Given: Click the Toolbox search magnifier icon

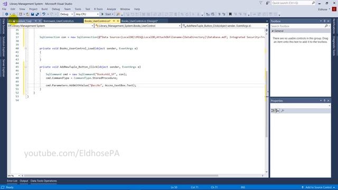Looking at the screenshot, I should tap(326, 26).
